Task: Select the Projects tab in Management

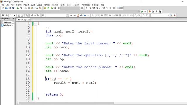Action: 7,22
